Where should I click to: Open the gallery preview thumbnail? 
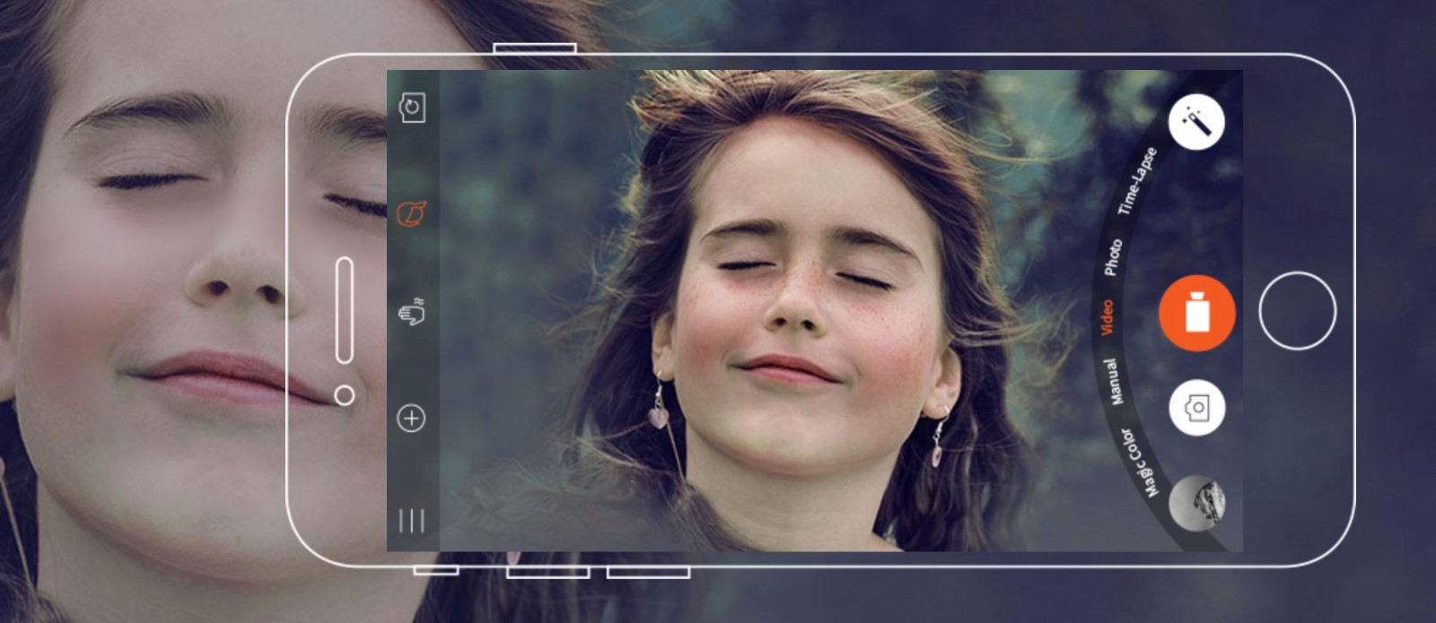click(x=1197, y=503)
